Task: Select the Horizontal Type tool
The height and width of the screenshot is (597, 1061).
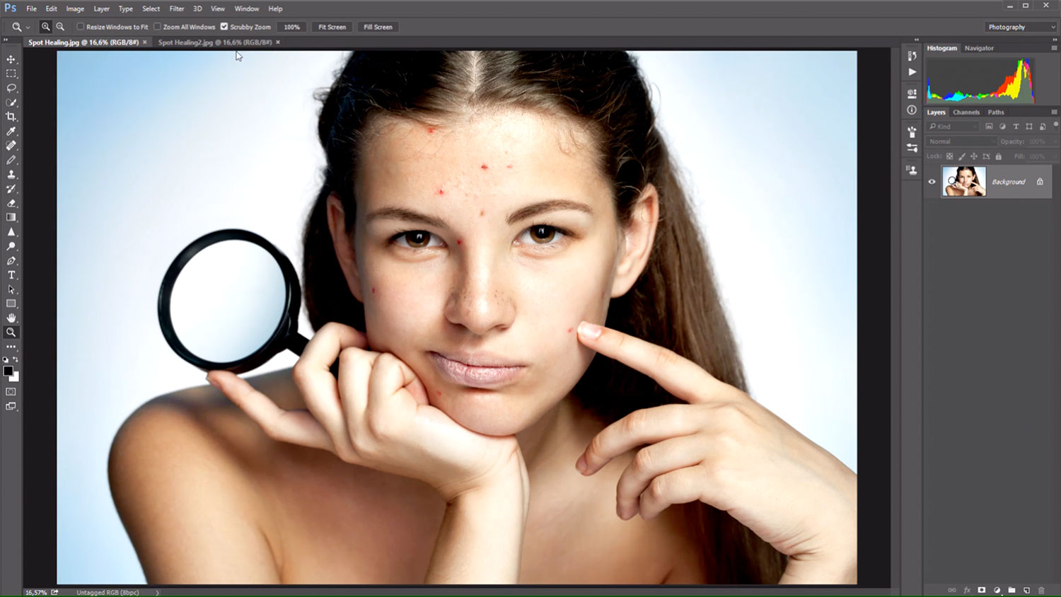Action: 11,275
